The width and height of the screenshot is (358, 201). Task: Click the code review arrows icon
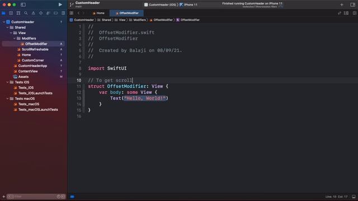coord(340,13)
